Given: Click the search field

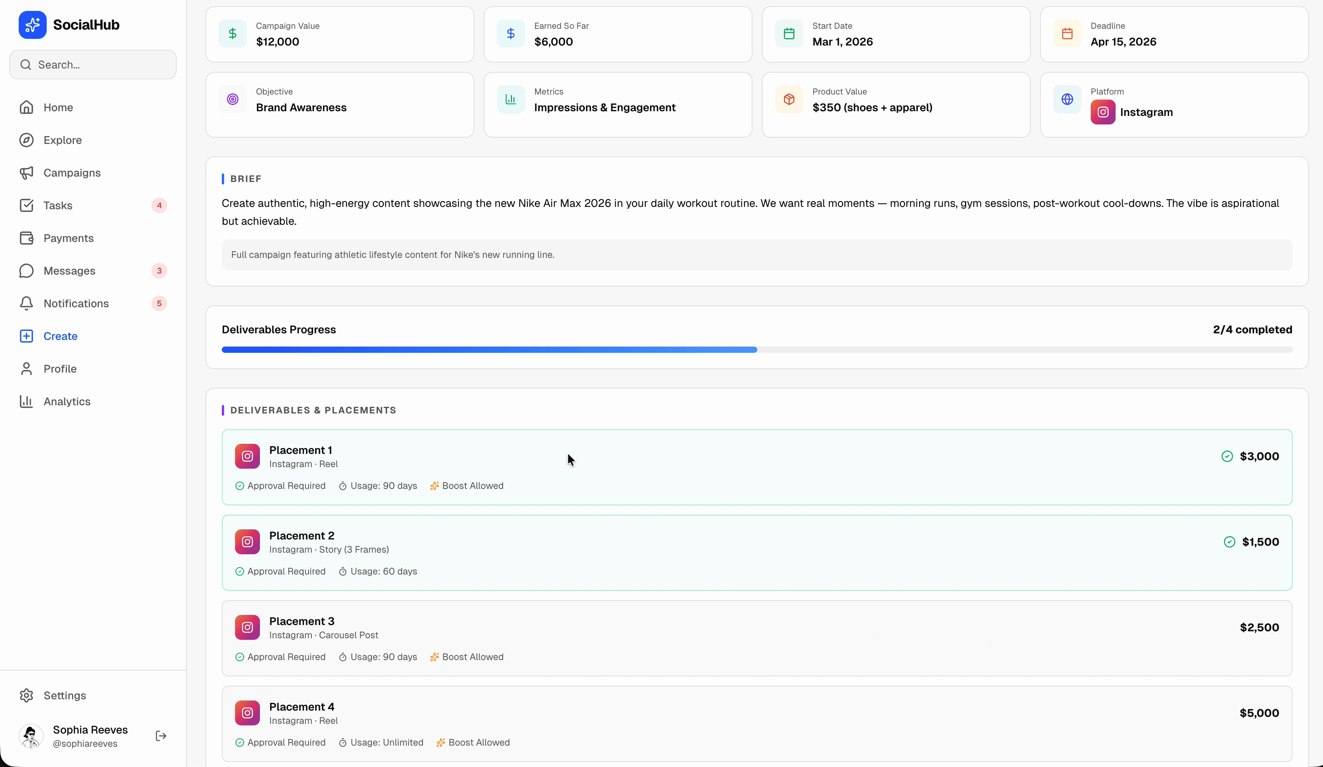Looking at the screenshot, I should point(92,64).
